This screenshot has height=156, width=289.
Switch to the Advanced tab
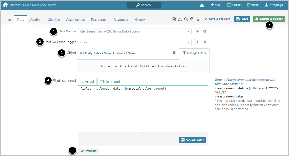coord(121,20)
